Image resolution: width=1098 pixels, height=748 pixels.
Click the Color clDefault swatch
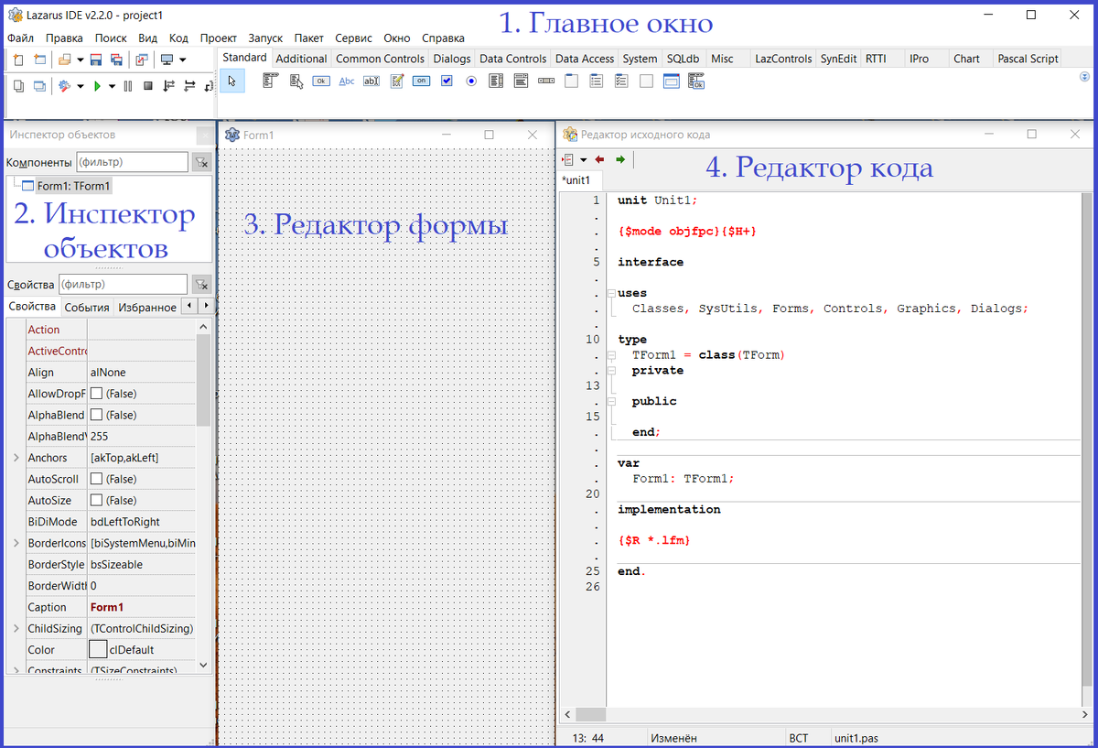tap(97, 649)
